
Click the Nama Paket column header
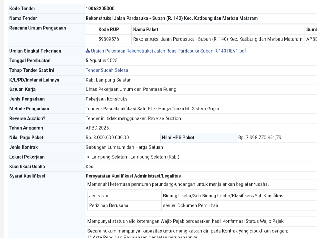146,29
